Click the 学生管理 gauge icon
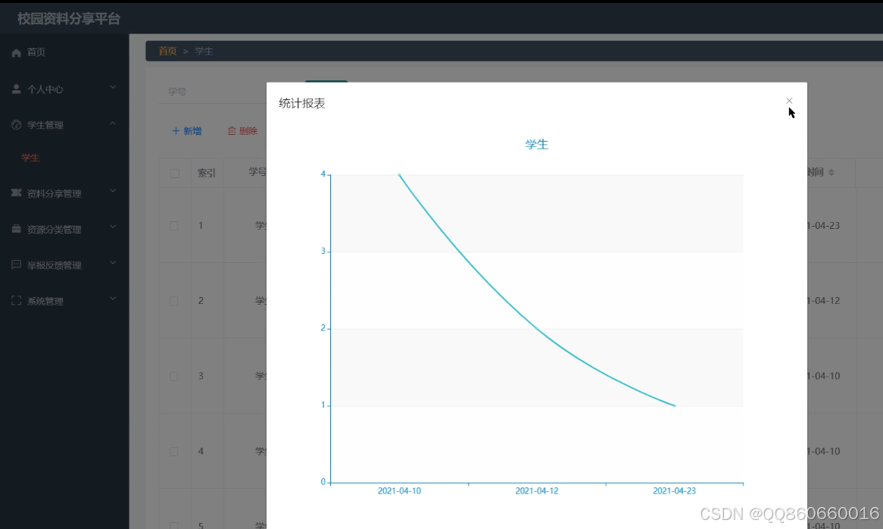The height and width of the screenshot is (529, 883). tap(16, 124)
